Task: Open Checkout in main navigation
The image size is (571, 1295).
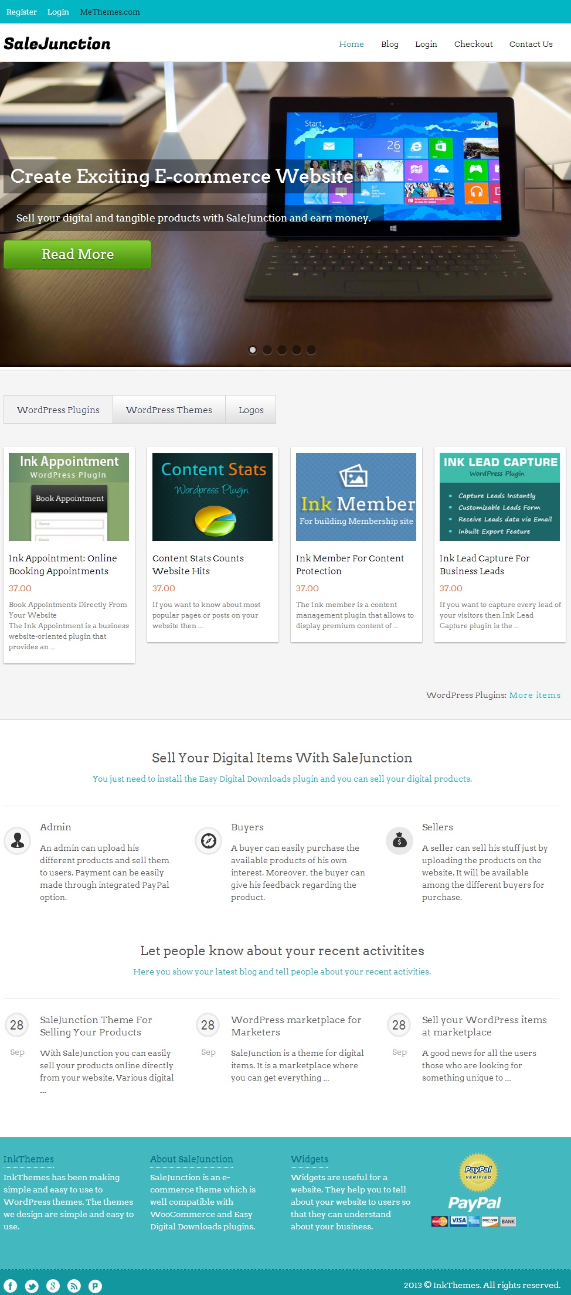Action: pos(474,44)
